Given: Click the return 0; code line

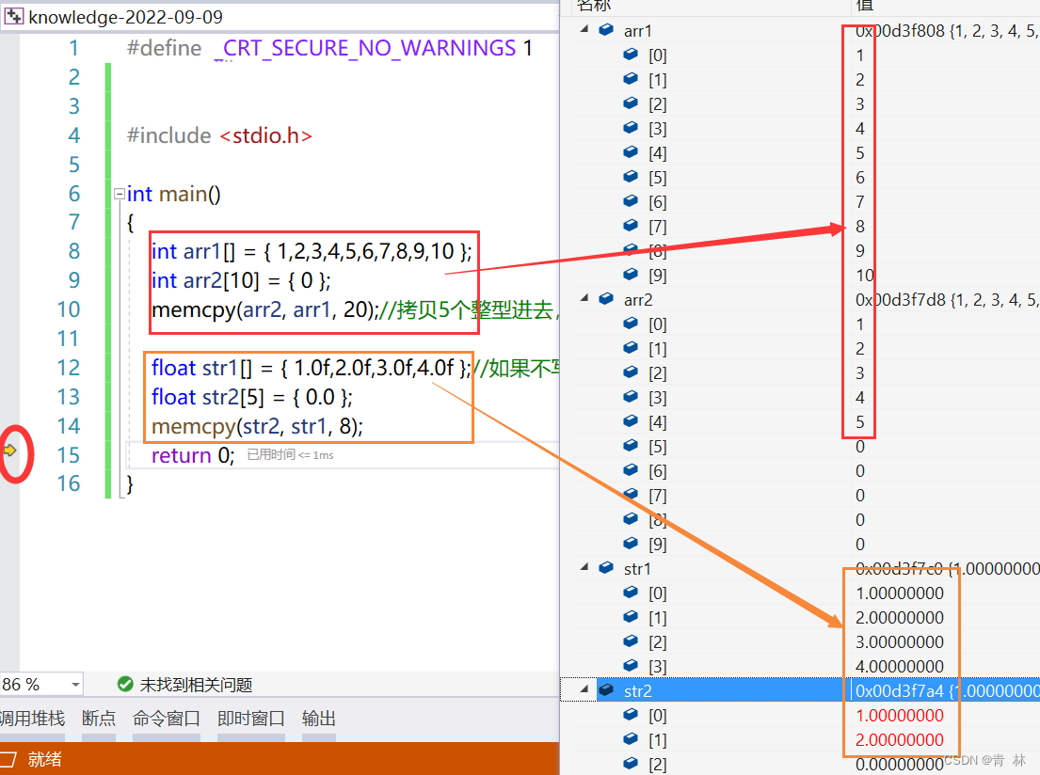Looking at the screenshot, I should (x=193, y=455).
